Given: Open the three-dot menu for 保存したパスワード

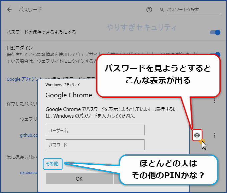Looking at the screenshot, I should (214, 101).
